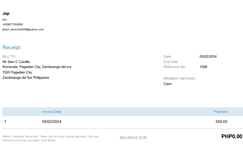Click the memo text at the bottom

[51, 138]
